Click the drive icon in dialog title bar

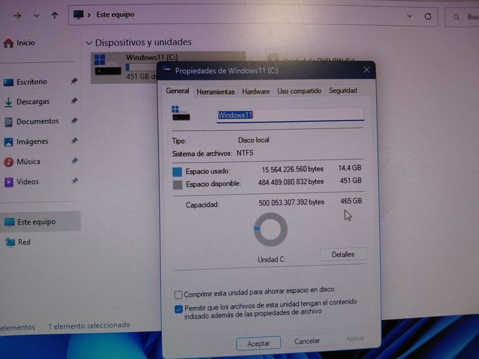click(x=167, y=71)
